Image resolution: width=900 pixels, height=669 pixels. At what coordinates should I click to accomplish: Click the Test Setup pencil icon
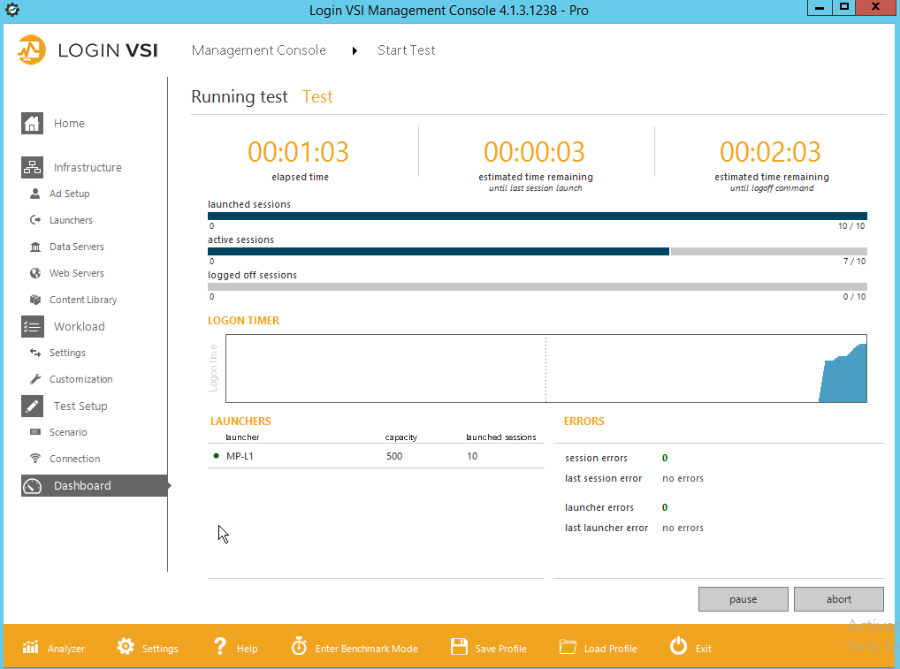(x=32, y=406)
